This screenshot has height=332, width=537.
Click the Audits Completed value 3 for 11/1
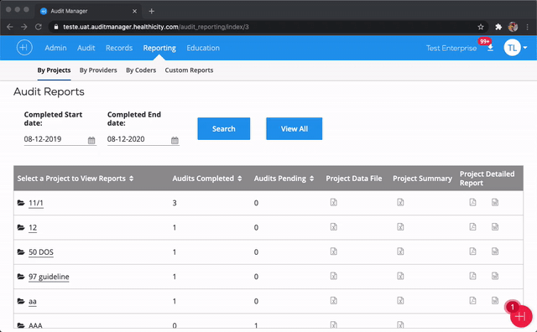(x=175, y=203)
